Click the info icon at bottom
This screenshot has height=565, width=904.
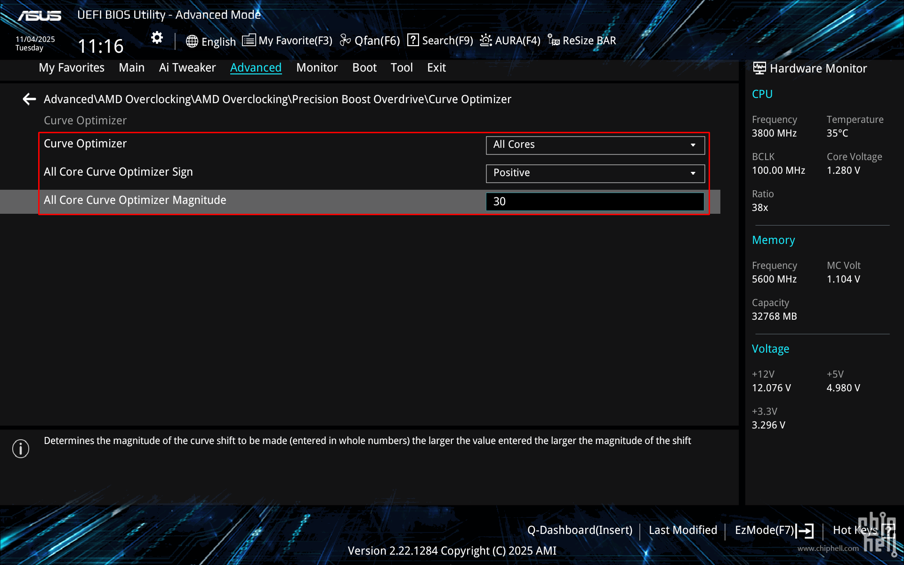[21, 448]
